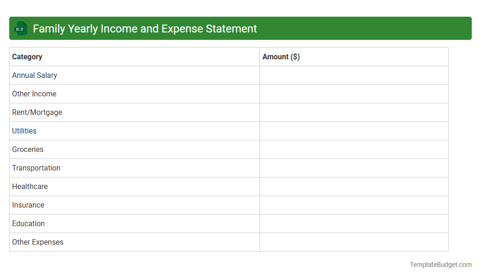
Task: Click the Annual Salary row label
Action: tap(35, 75)
